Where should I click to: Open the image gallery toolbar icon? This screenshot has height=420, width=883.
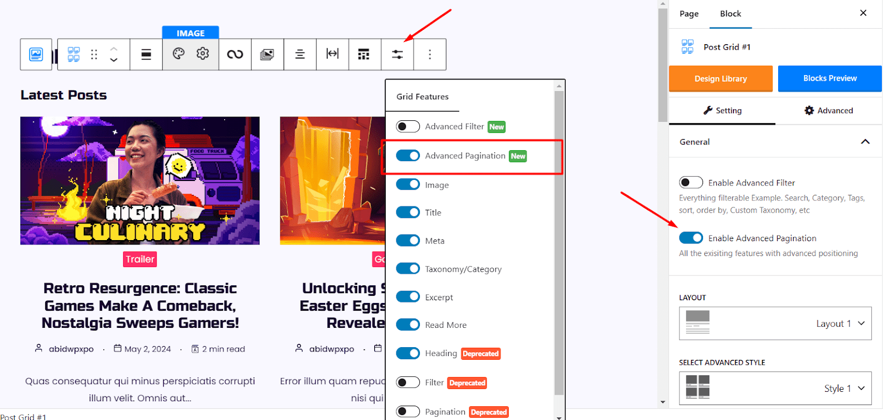point(267,54)
